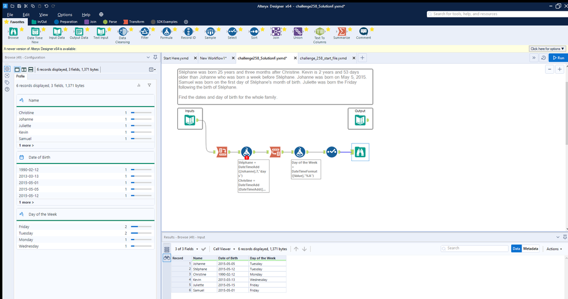Viewport: 568px width, 299px height.
Task: Go to previous record with up arrow
Action: click(296, 249)
